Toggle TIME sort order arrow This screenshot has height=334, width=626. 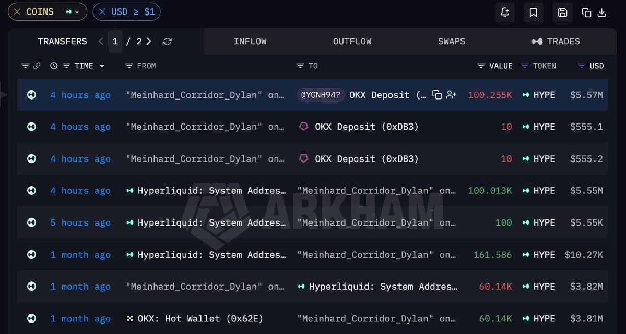[102, 66]
